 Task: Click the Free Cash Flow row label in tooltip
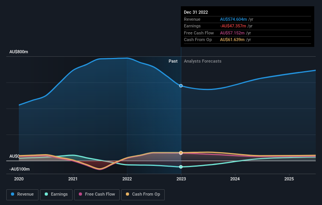coord(199,33)
